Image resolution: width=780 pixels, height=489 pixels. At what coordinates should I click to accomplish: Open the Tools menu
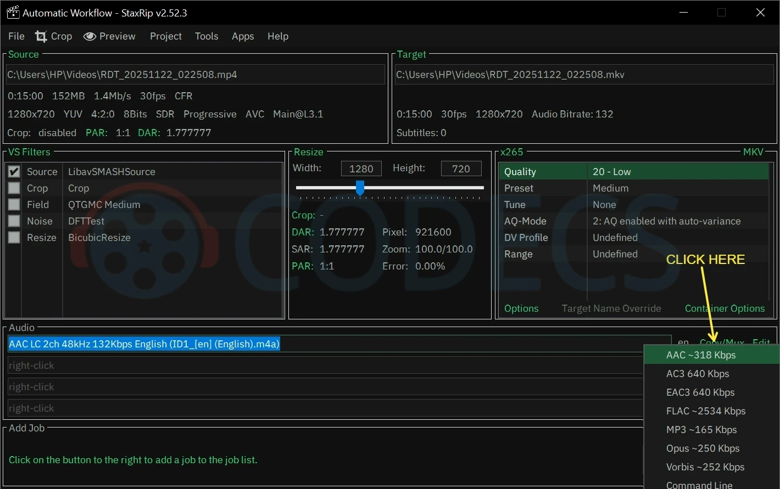click(x=207, y=36)
